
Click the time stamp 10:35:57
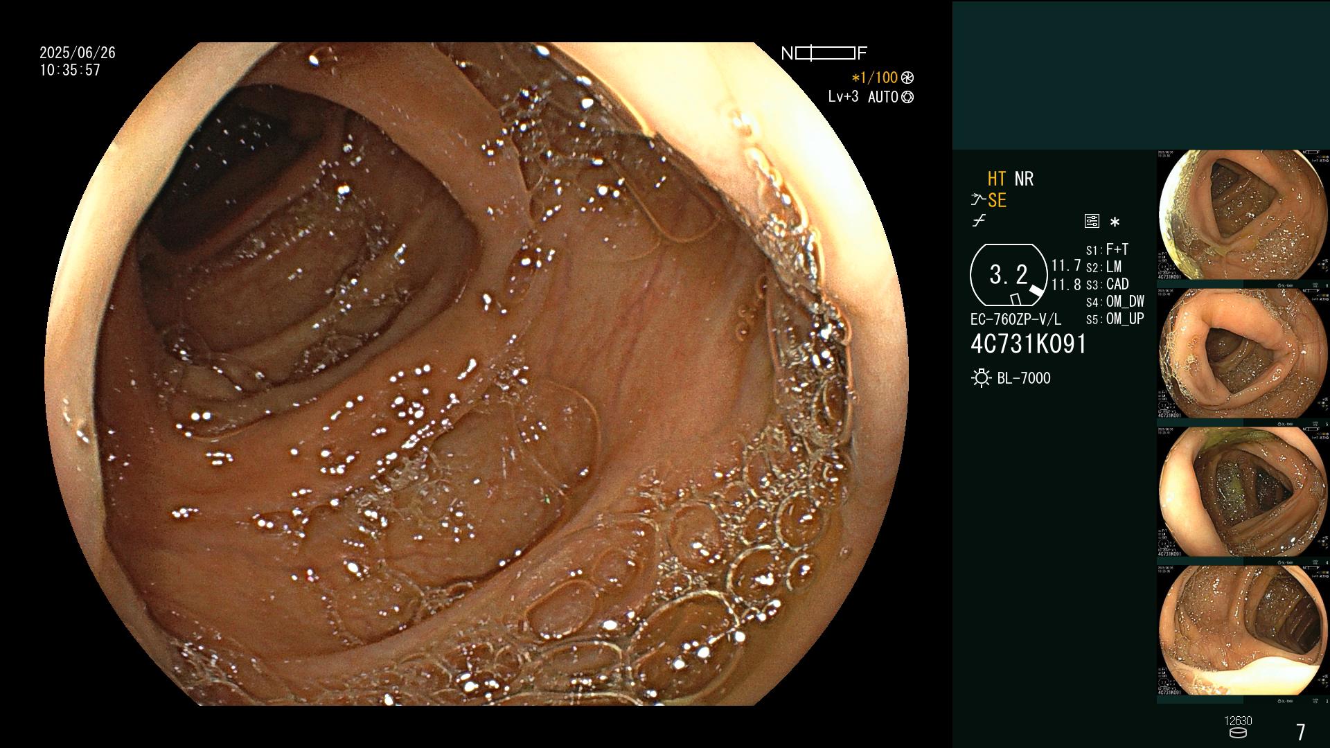tap(70, 70)
